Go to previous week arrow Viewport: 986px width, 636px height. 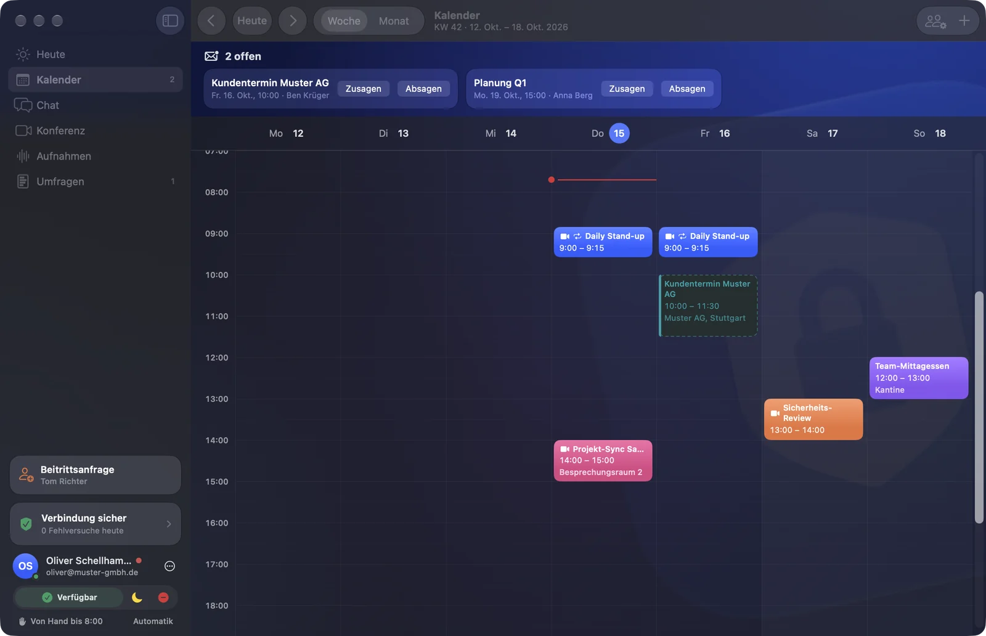point(211,21)
